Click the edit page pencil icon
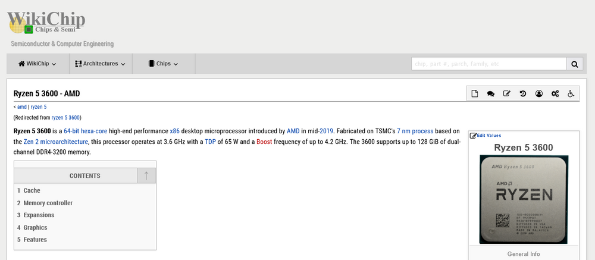Viewport: 595px width, 260px height. coord(506,93)
